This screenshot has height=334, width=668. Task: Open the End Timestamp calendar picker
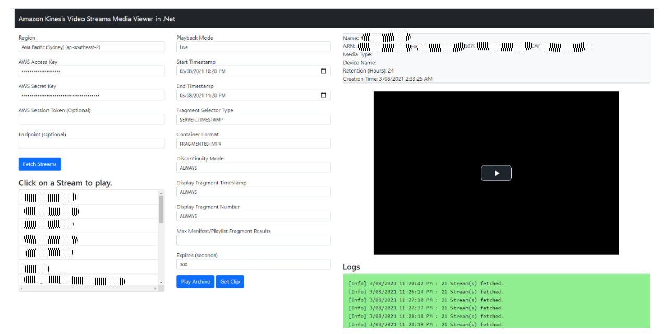324,95
